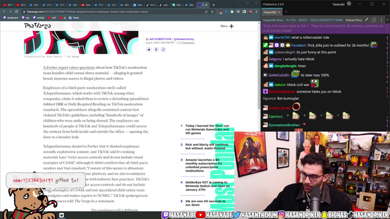
Task: Copy article link icon
Action: (x=163, y=50)
